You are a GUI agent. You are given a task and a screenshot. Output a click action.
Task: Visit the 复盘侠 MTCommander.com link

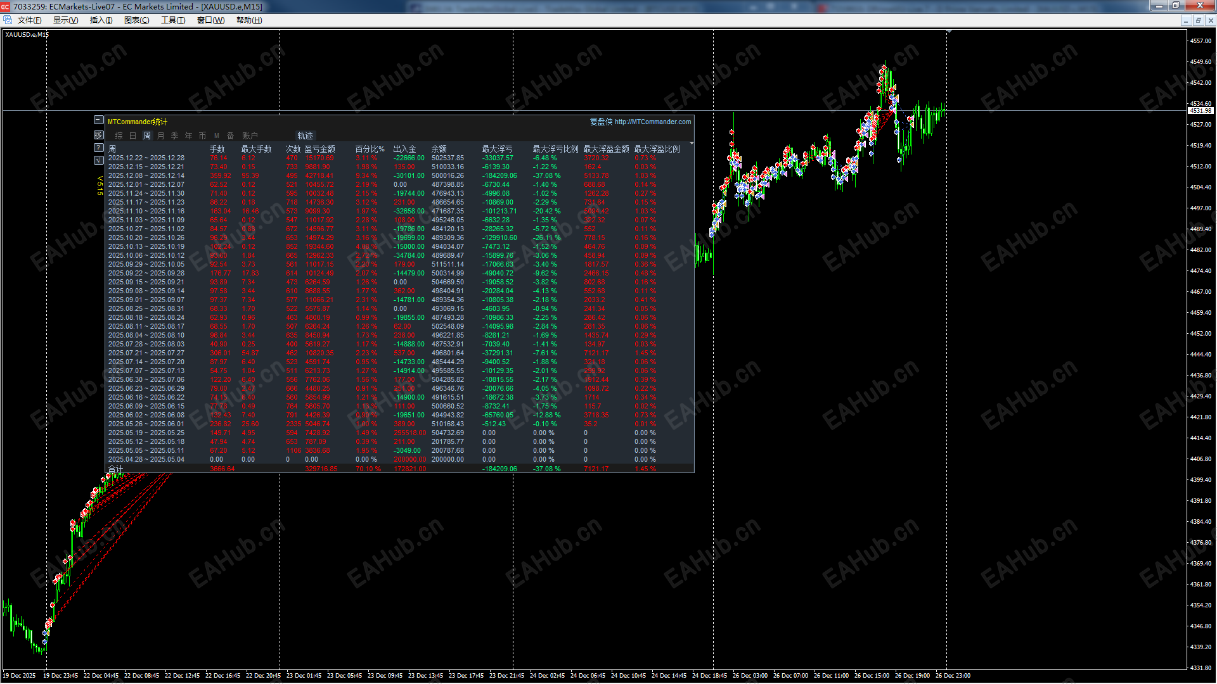click(x=640, y=122)
